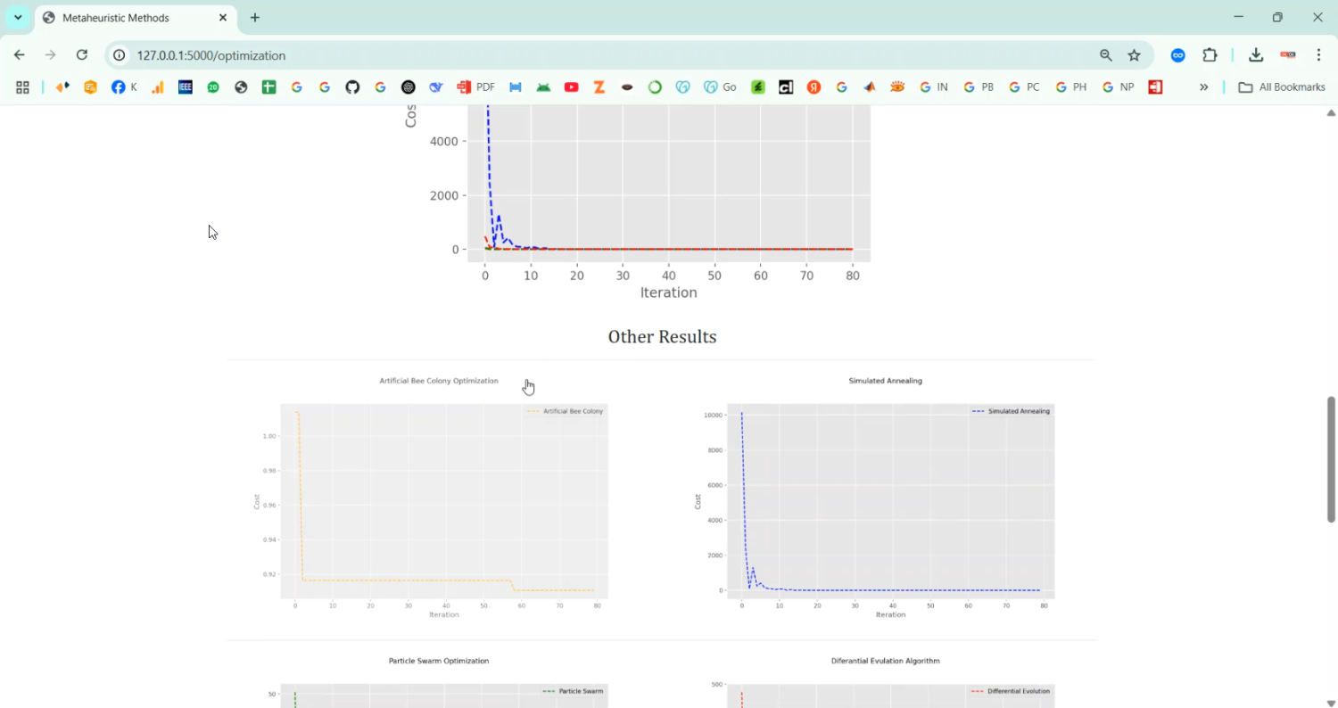Click the page's vertical scrollbar thumb
1338x708 pixels.
[1331, 459]
